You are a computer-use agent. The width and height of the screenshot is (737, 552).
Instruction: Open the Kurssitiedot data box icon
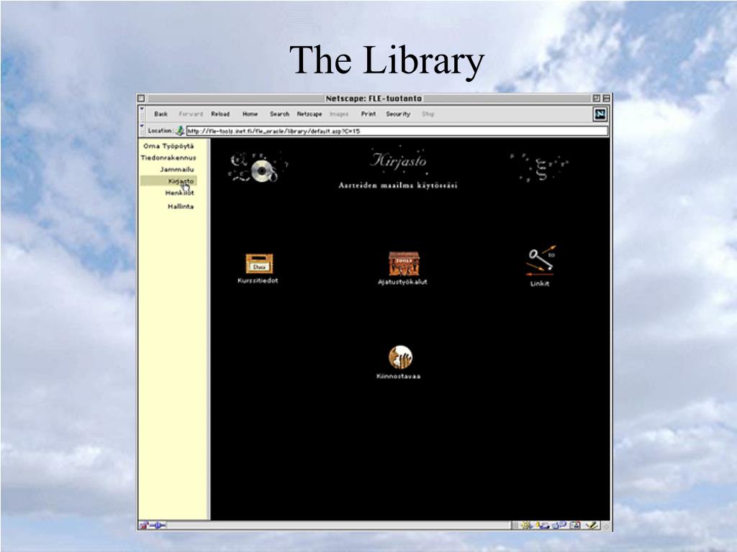point(259,263)
